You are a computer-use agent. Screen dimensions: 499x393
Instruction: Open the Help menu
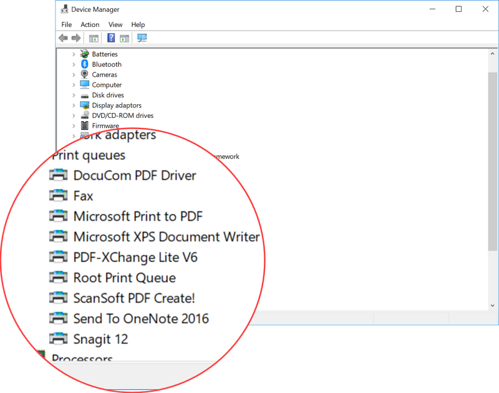[138, 24]
